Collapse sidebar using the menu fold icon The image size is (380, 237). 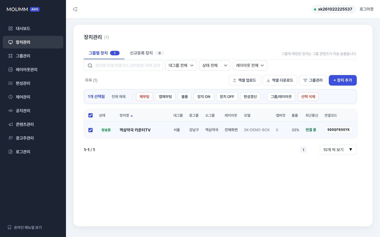[75, 9]
